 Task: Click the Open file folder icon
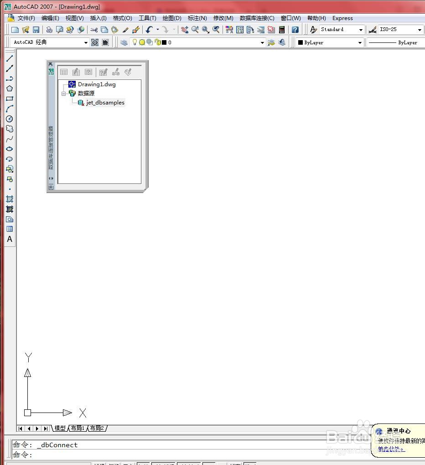coord(26,30)
